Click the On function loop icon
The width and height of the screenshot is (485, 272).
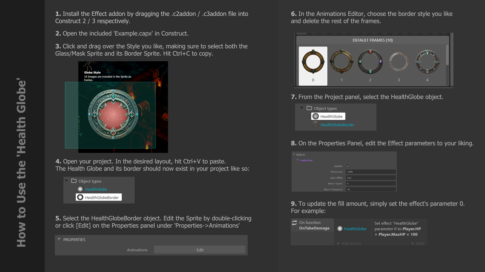[x=295, y=223]
